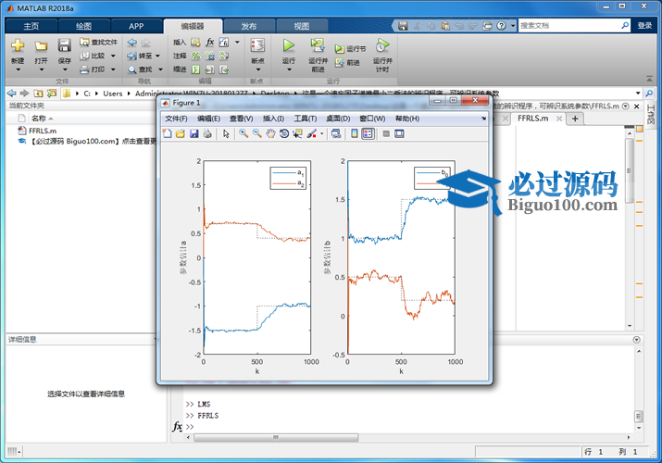This screenshot has width=662, height=463.
Task: Click 运行并计时 run and time
Action: 382,54
